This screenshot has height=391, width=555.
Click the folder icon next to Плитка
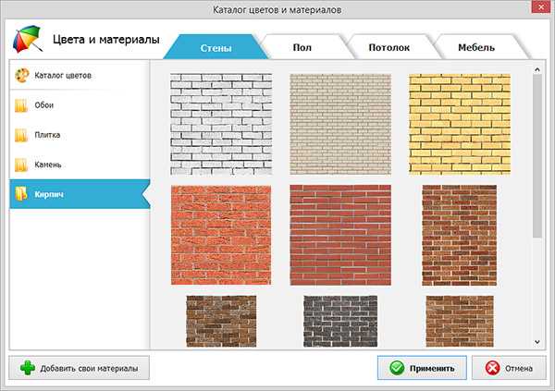21,135
